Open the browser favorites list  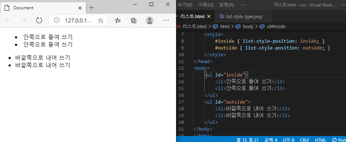[118, 21]
